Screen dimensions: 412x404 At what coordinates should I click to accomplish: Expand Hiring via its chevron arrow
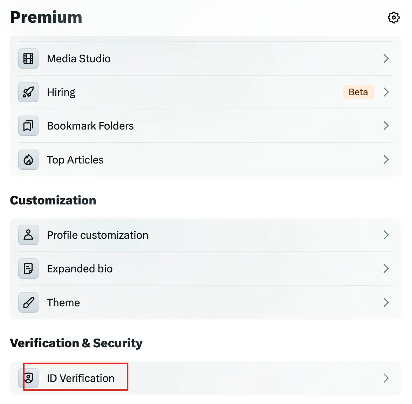pyautogui.click(x=386, y=92)
